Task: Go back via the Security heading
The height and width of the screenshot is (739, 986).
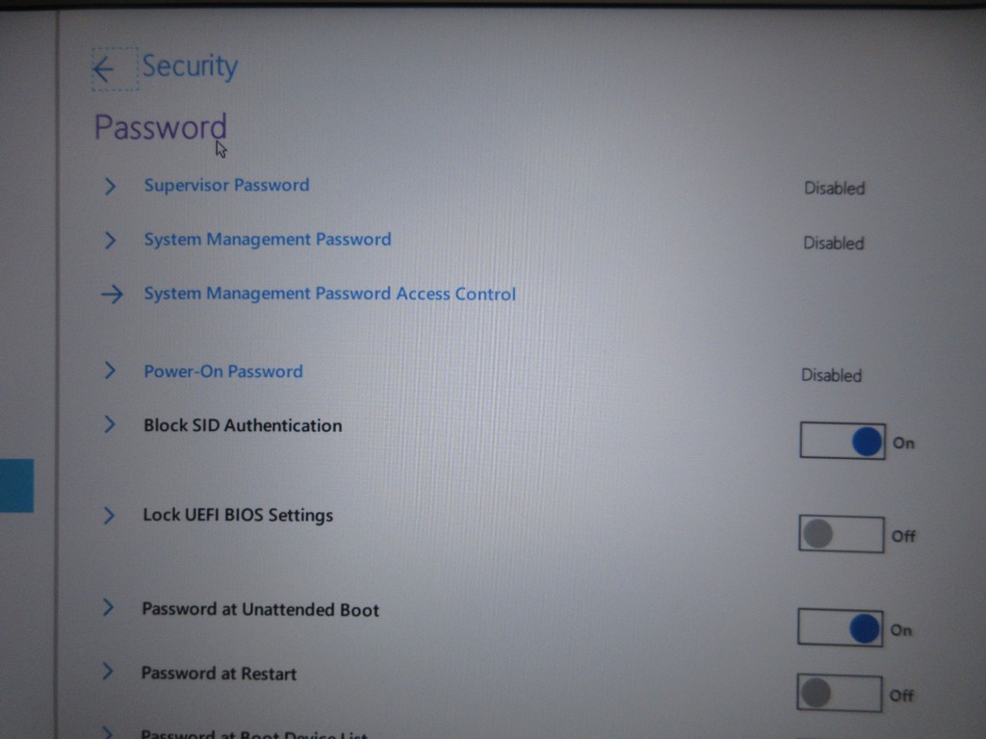Action: (x=190, y=66)
